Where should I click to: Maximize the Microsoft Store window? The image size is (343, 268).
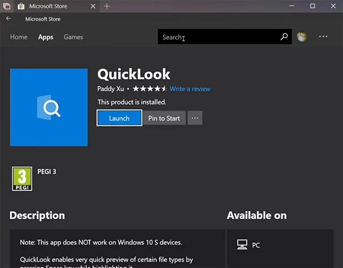click(312, 6)
